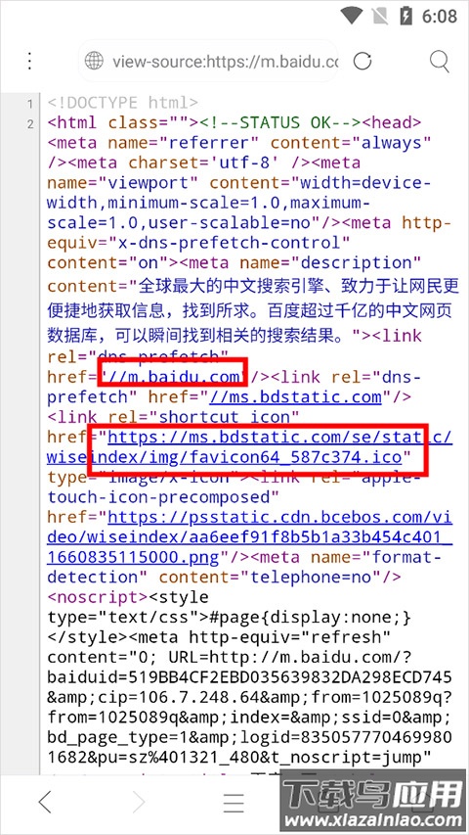Reload the page with refresh icon
Image resolution: width=469 pixels, height=835 pixels.
(x=362, y=62)
